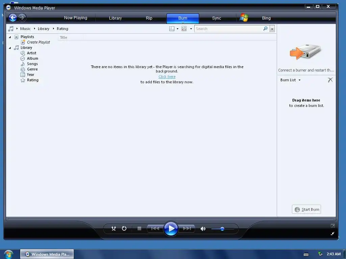Viewport: 346px width, 259px height.
Task: Click the keyboard tray icon
Action: 306,254
